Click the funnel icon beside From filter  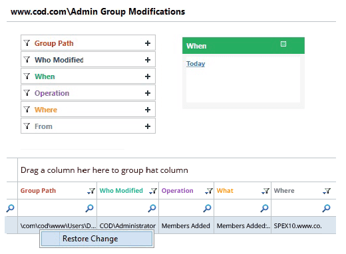coord(27,126)
